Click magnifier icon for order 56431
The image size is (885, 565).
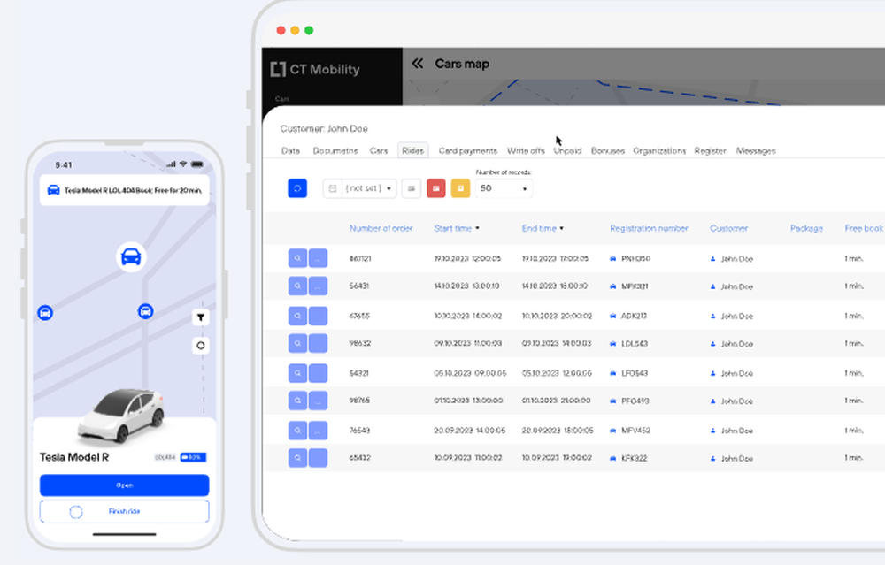coord(297,286)
